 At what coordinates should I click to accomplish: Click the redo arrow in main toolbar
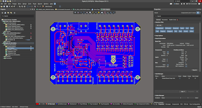(x=40, y=6)
